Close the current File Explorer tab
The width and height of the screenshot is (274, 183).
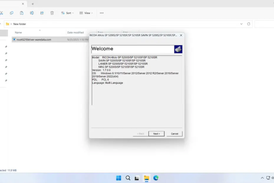(x=23, y=4)
